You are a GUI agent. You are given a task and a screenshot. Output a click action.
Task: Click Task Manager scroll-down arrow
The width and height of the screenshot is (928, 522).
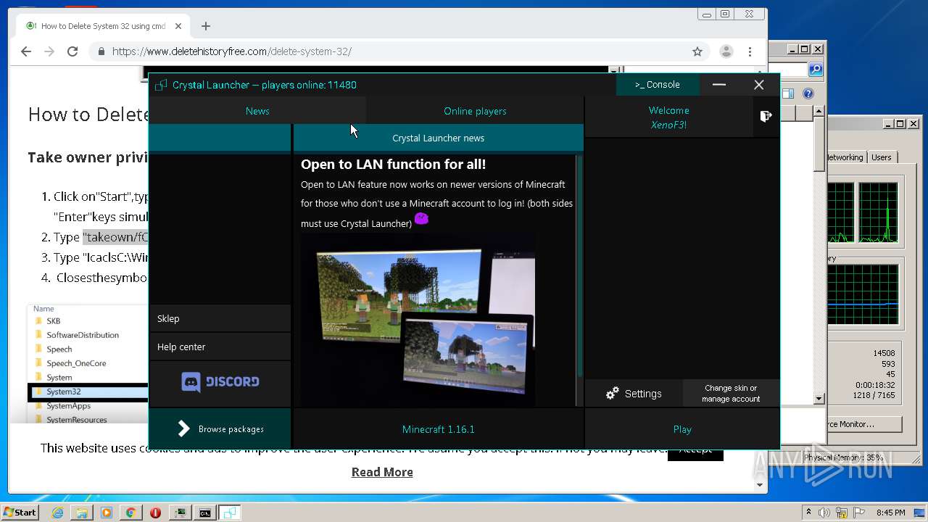(819, 398)
